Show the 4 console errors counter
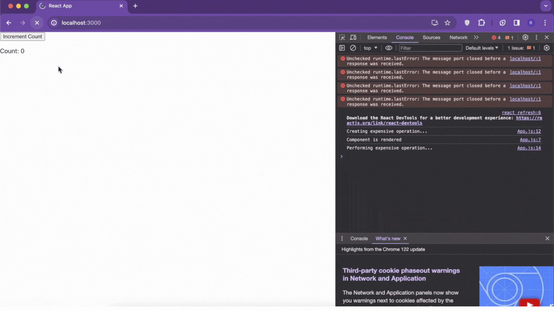 click(497, 37)
